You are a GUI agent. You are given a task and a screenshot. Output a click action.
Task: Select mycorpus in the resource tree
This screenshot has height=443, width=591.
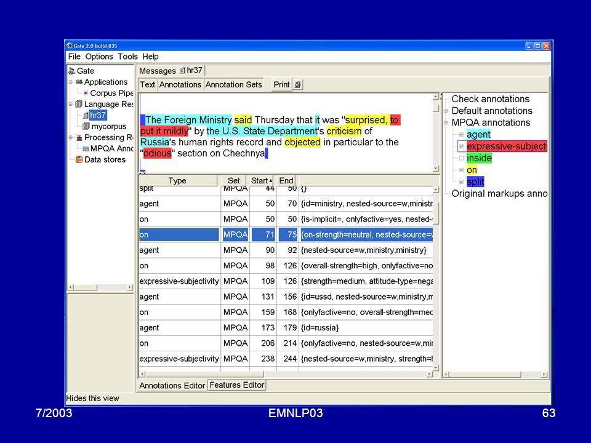click(109, 126)
